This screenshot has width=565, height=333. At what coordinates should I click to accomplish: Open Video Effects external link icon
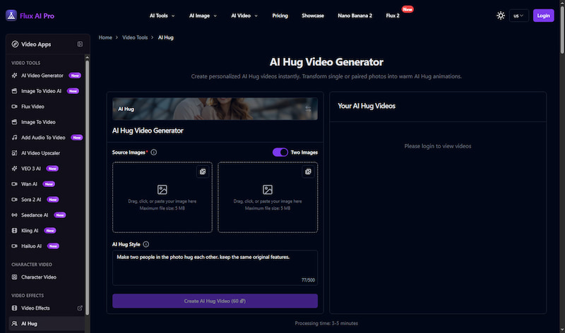pos(80,308)
